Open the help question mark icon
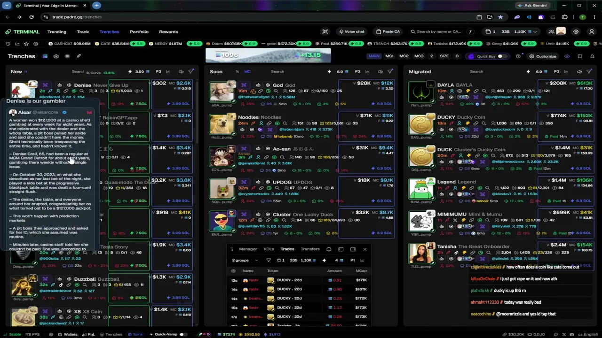The image size is (602, 338). click(518, 56)
